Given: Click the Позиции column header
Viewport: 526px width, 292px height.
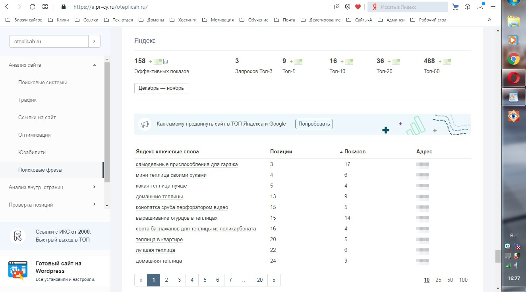Looking at the screenshot, I should [x=281, y=152].
